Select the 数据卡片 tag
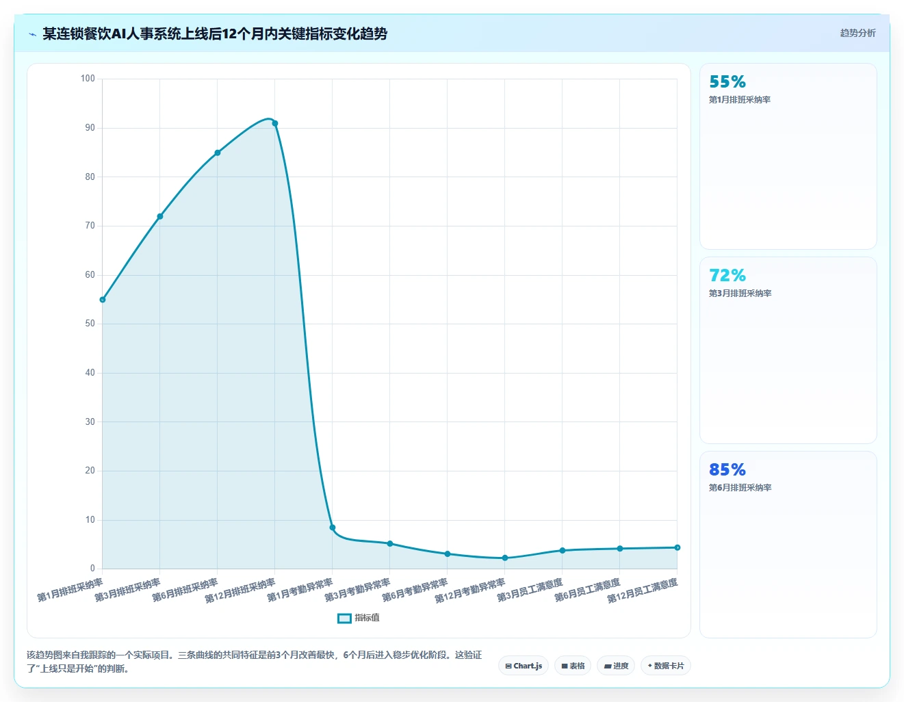Image resolution: width=904 pixels, height=702 pixels. coord(666,666)
